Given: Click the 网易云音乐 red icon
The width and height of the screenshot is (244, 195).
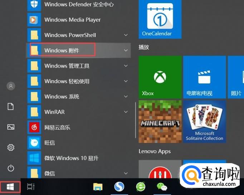Looking at the screenshot, I should pyautogui.click(x=34, y=127).
